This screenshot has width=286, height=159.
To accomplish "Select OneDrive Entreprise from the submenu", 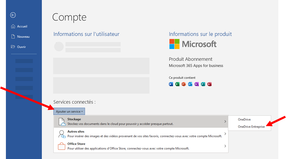I will 251,127.
